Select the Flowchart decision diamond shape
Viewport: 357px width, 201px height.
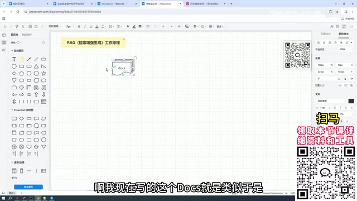(x=21, y=118)
